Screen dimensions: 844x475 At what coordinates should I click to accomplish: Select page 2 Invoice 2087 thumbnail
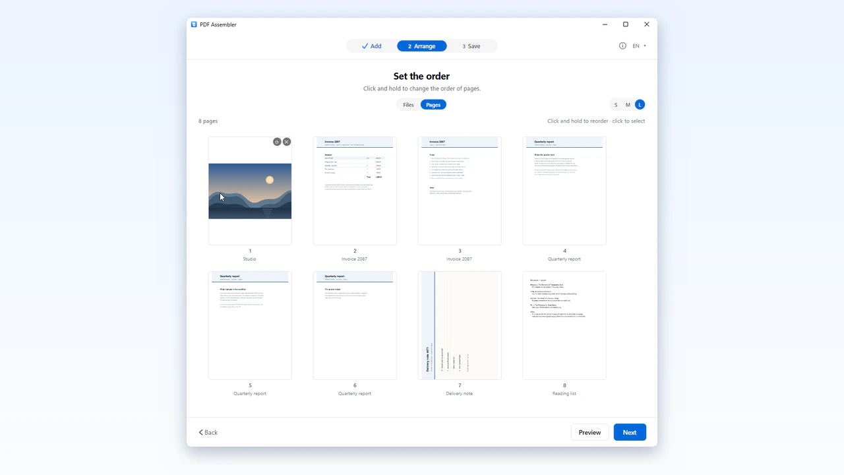click(x=355, y=191)
